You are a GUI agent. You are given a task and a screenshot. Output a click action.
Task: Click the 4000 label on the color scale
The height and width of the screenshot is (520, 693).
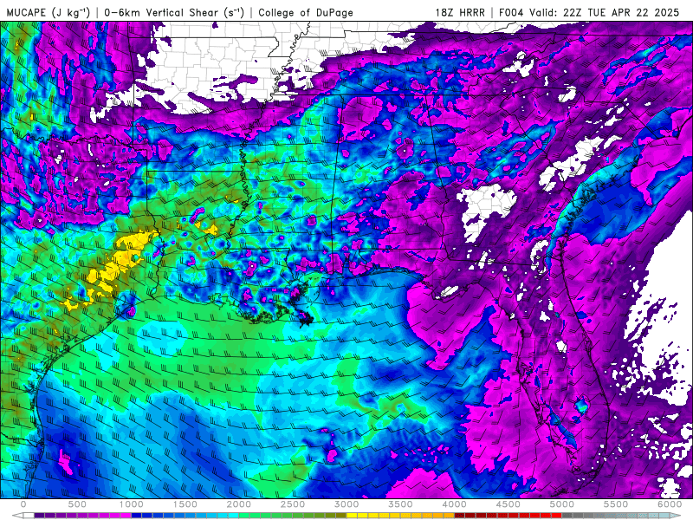pyautogui.click(x=454, y=504)
